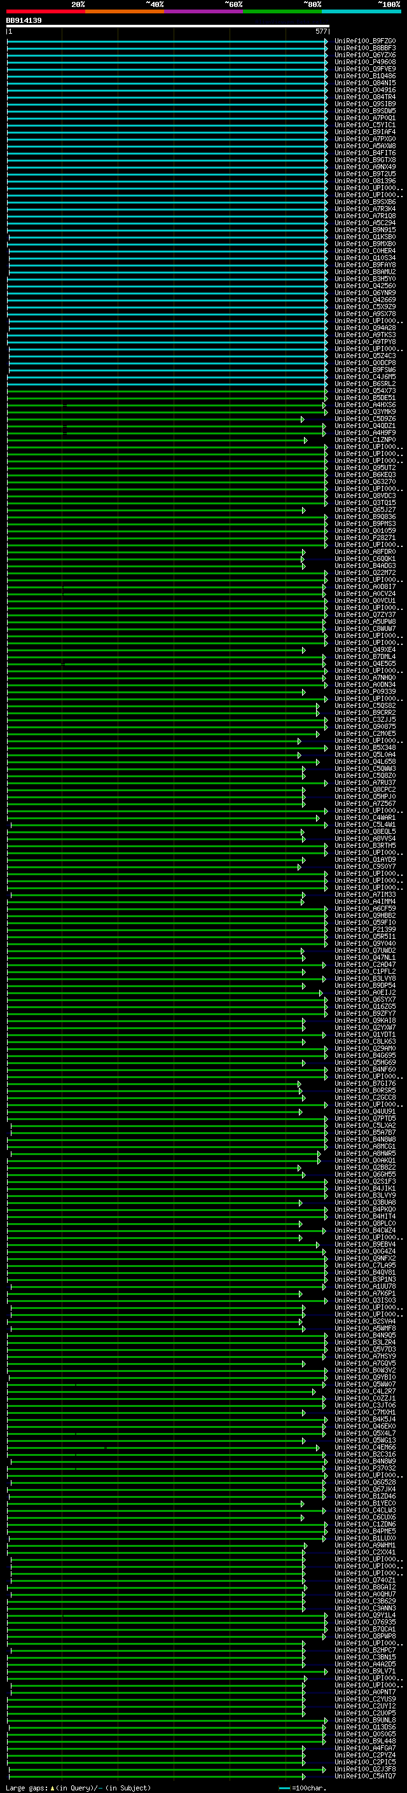Click the orange ~40% identity legend segment
Viewport: 407px width, 1793px height.
coord(125,11)
